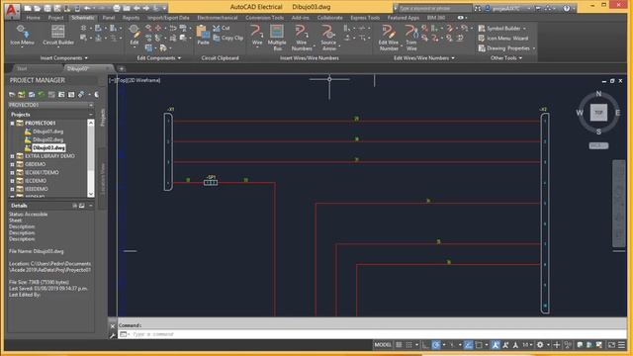Toggle polar tracking in status bar
Screen dimensions: 633x356
click(436, 345)
